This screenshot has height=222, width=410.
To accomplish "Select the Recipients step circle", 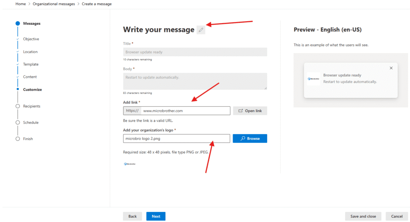I will [18, 106].
